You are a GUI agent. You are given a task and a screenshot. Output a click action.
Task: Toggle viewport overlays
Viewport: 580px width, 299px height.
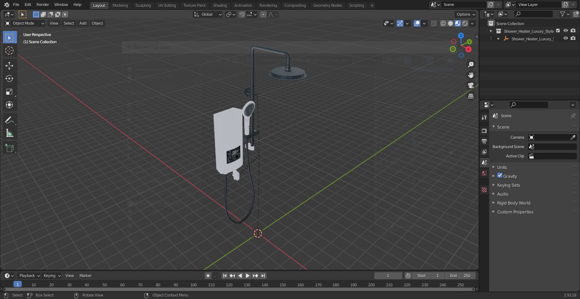click(x=417, y=23)
